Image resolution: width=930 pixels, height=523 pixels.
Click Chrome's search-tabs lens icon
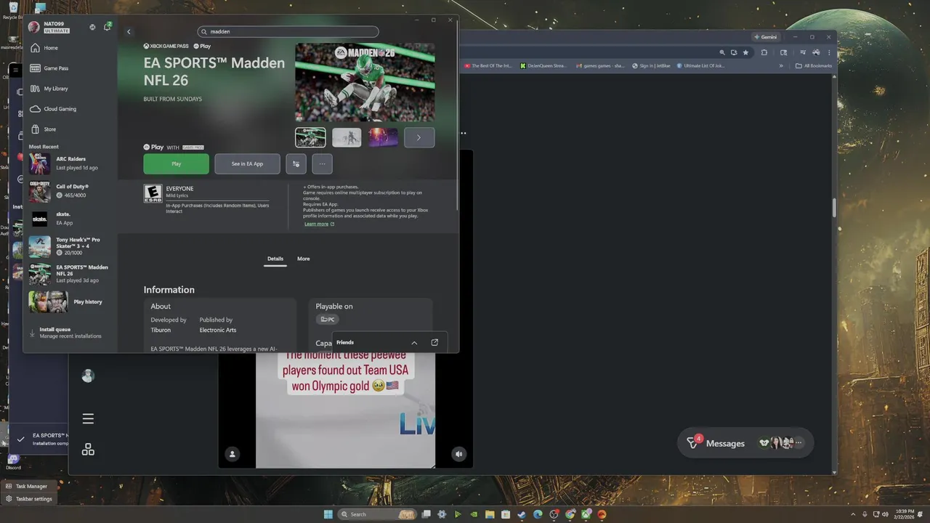(783, 52)
